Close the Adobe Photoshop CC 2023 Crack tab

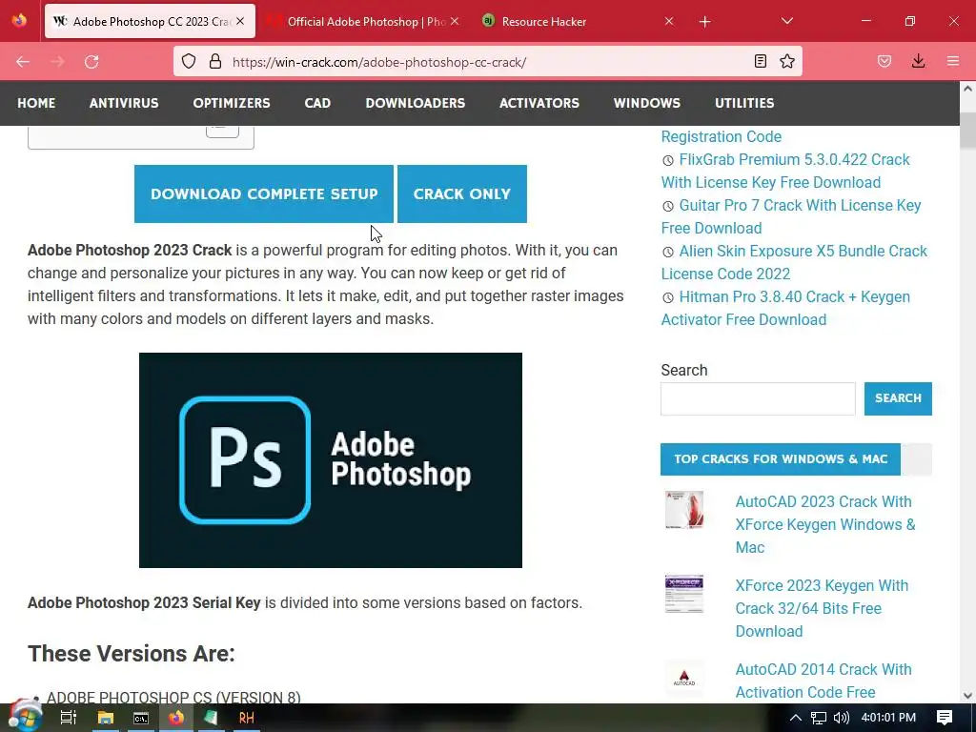(240, 21)
